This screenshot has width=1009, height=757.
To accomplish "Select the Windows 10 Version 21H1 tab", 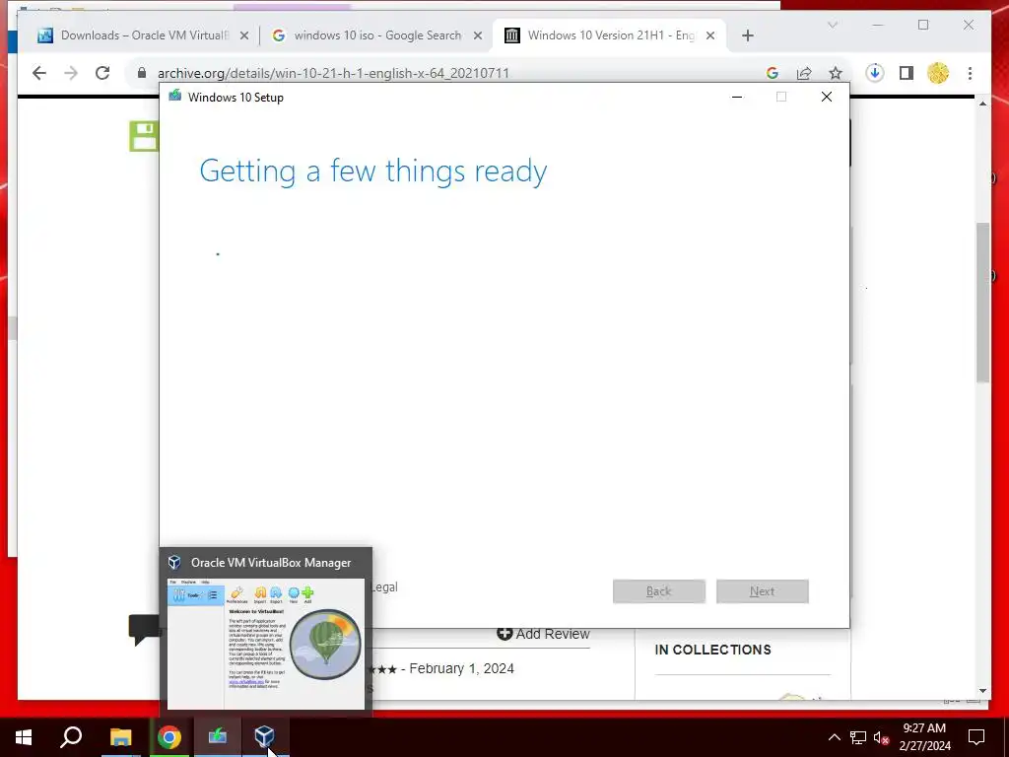I will (608, 35).
